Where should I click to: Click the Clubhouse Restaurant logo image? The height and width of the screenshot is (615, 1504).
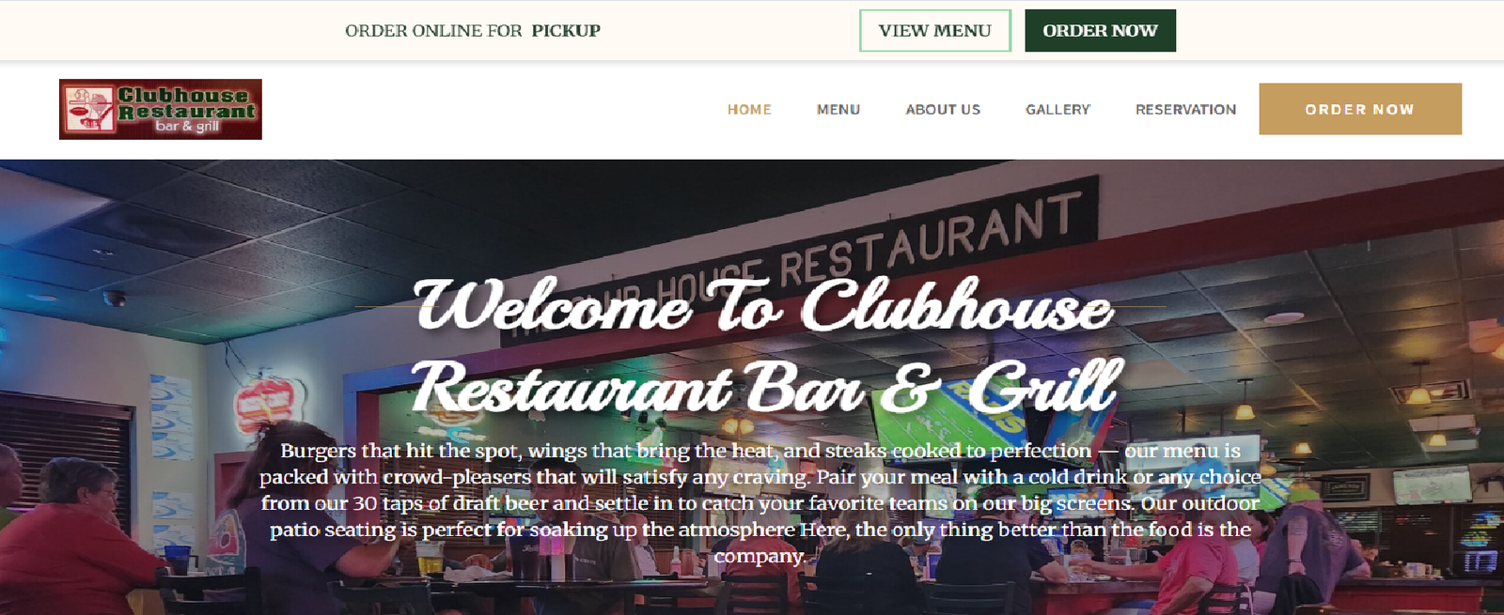click(161, 109)
